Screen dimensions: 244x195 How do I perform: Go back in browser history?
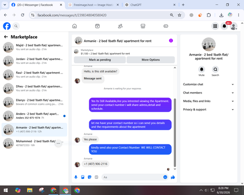[x=5, y=15]
